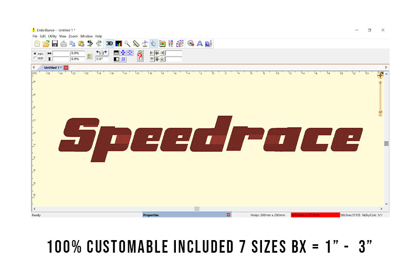Select the mm units radio button

tap(35, 54)
